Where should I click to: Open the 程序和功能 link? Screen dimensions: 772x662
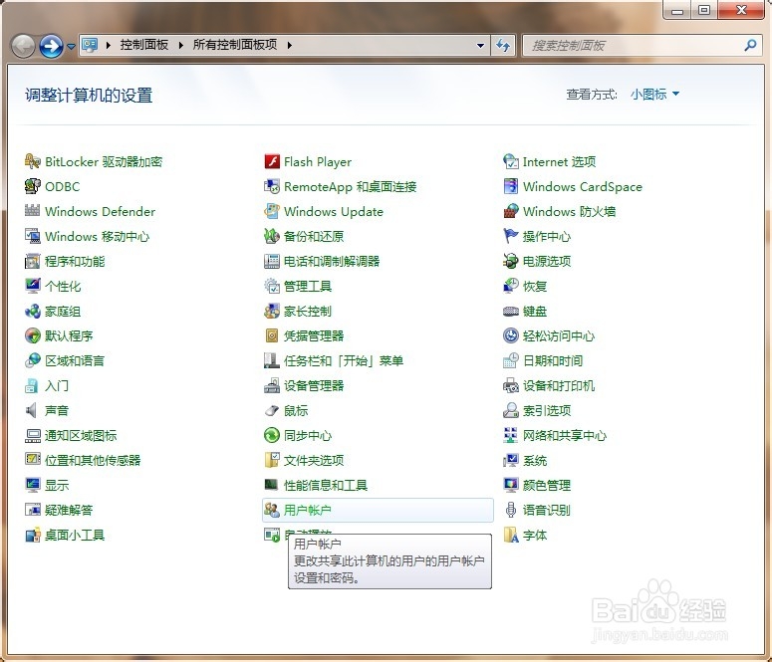click(75, 262)
